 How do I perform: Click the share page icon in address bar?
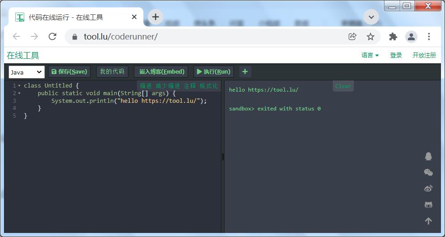(352, 37)
